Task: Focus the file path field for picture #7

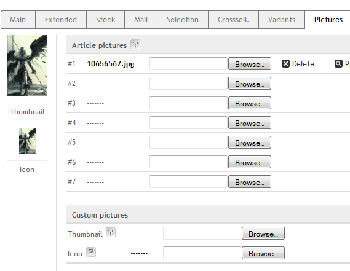Action: 188,181
